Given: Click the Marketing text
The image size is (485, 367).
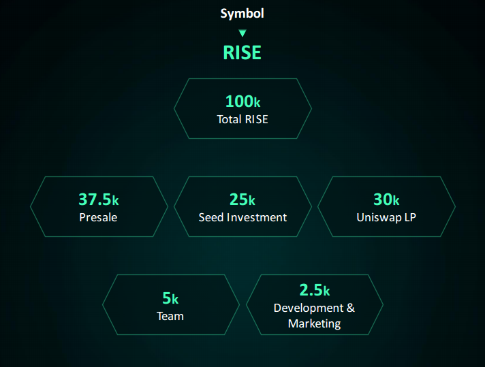Looking at the screenshot, I should 314,323.
